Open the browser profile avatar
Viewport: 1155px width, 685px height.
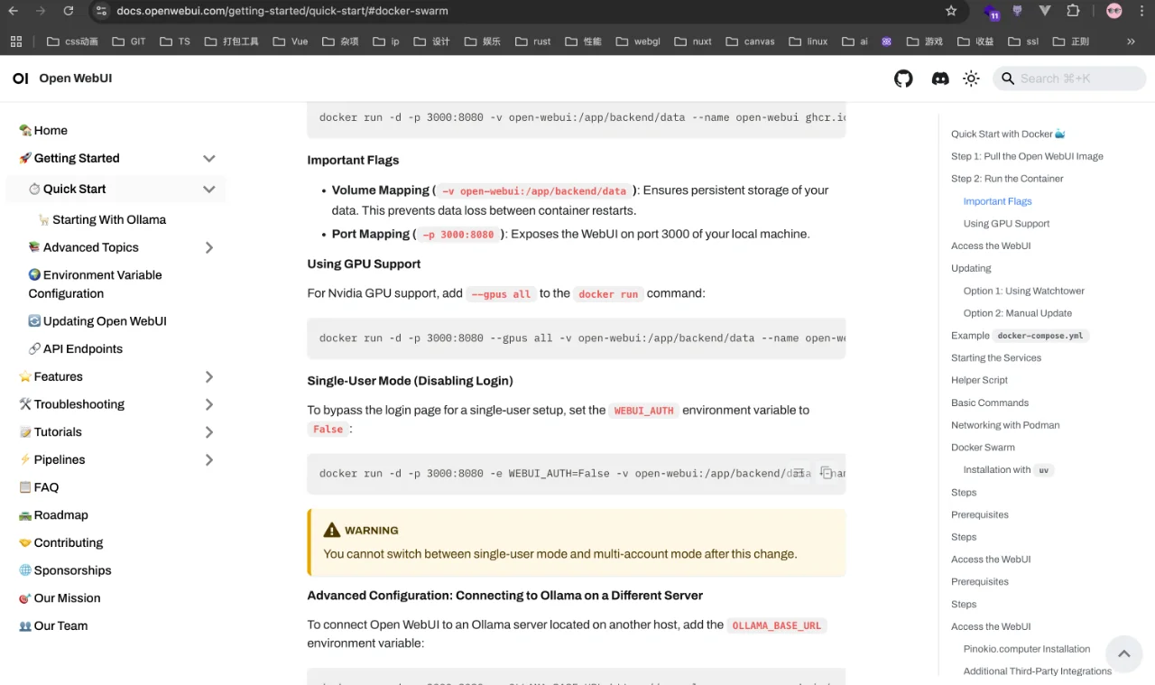[x=1114, y=11]
